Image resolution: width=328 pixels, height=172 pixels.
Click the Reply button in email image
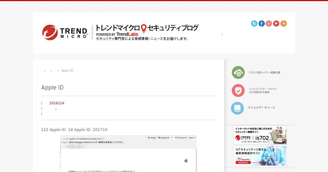click(152, 138)
